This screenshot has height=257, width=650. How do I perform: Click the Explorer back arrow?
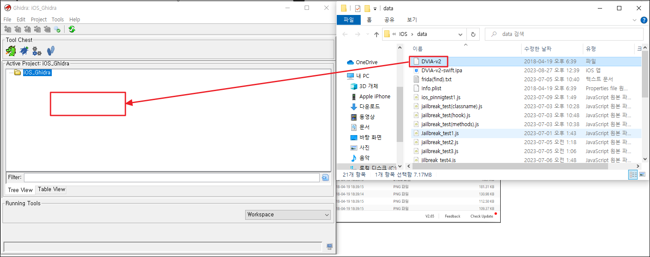pyautogui.click(x=345, y=34)
